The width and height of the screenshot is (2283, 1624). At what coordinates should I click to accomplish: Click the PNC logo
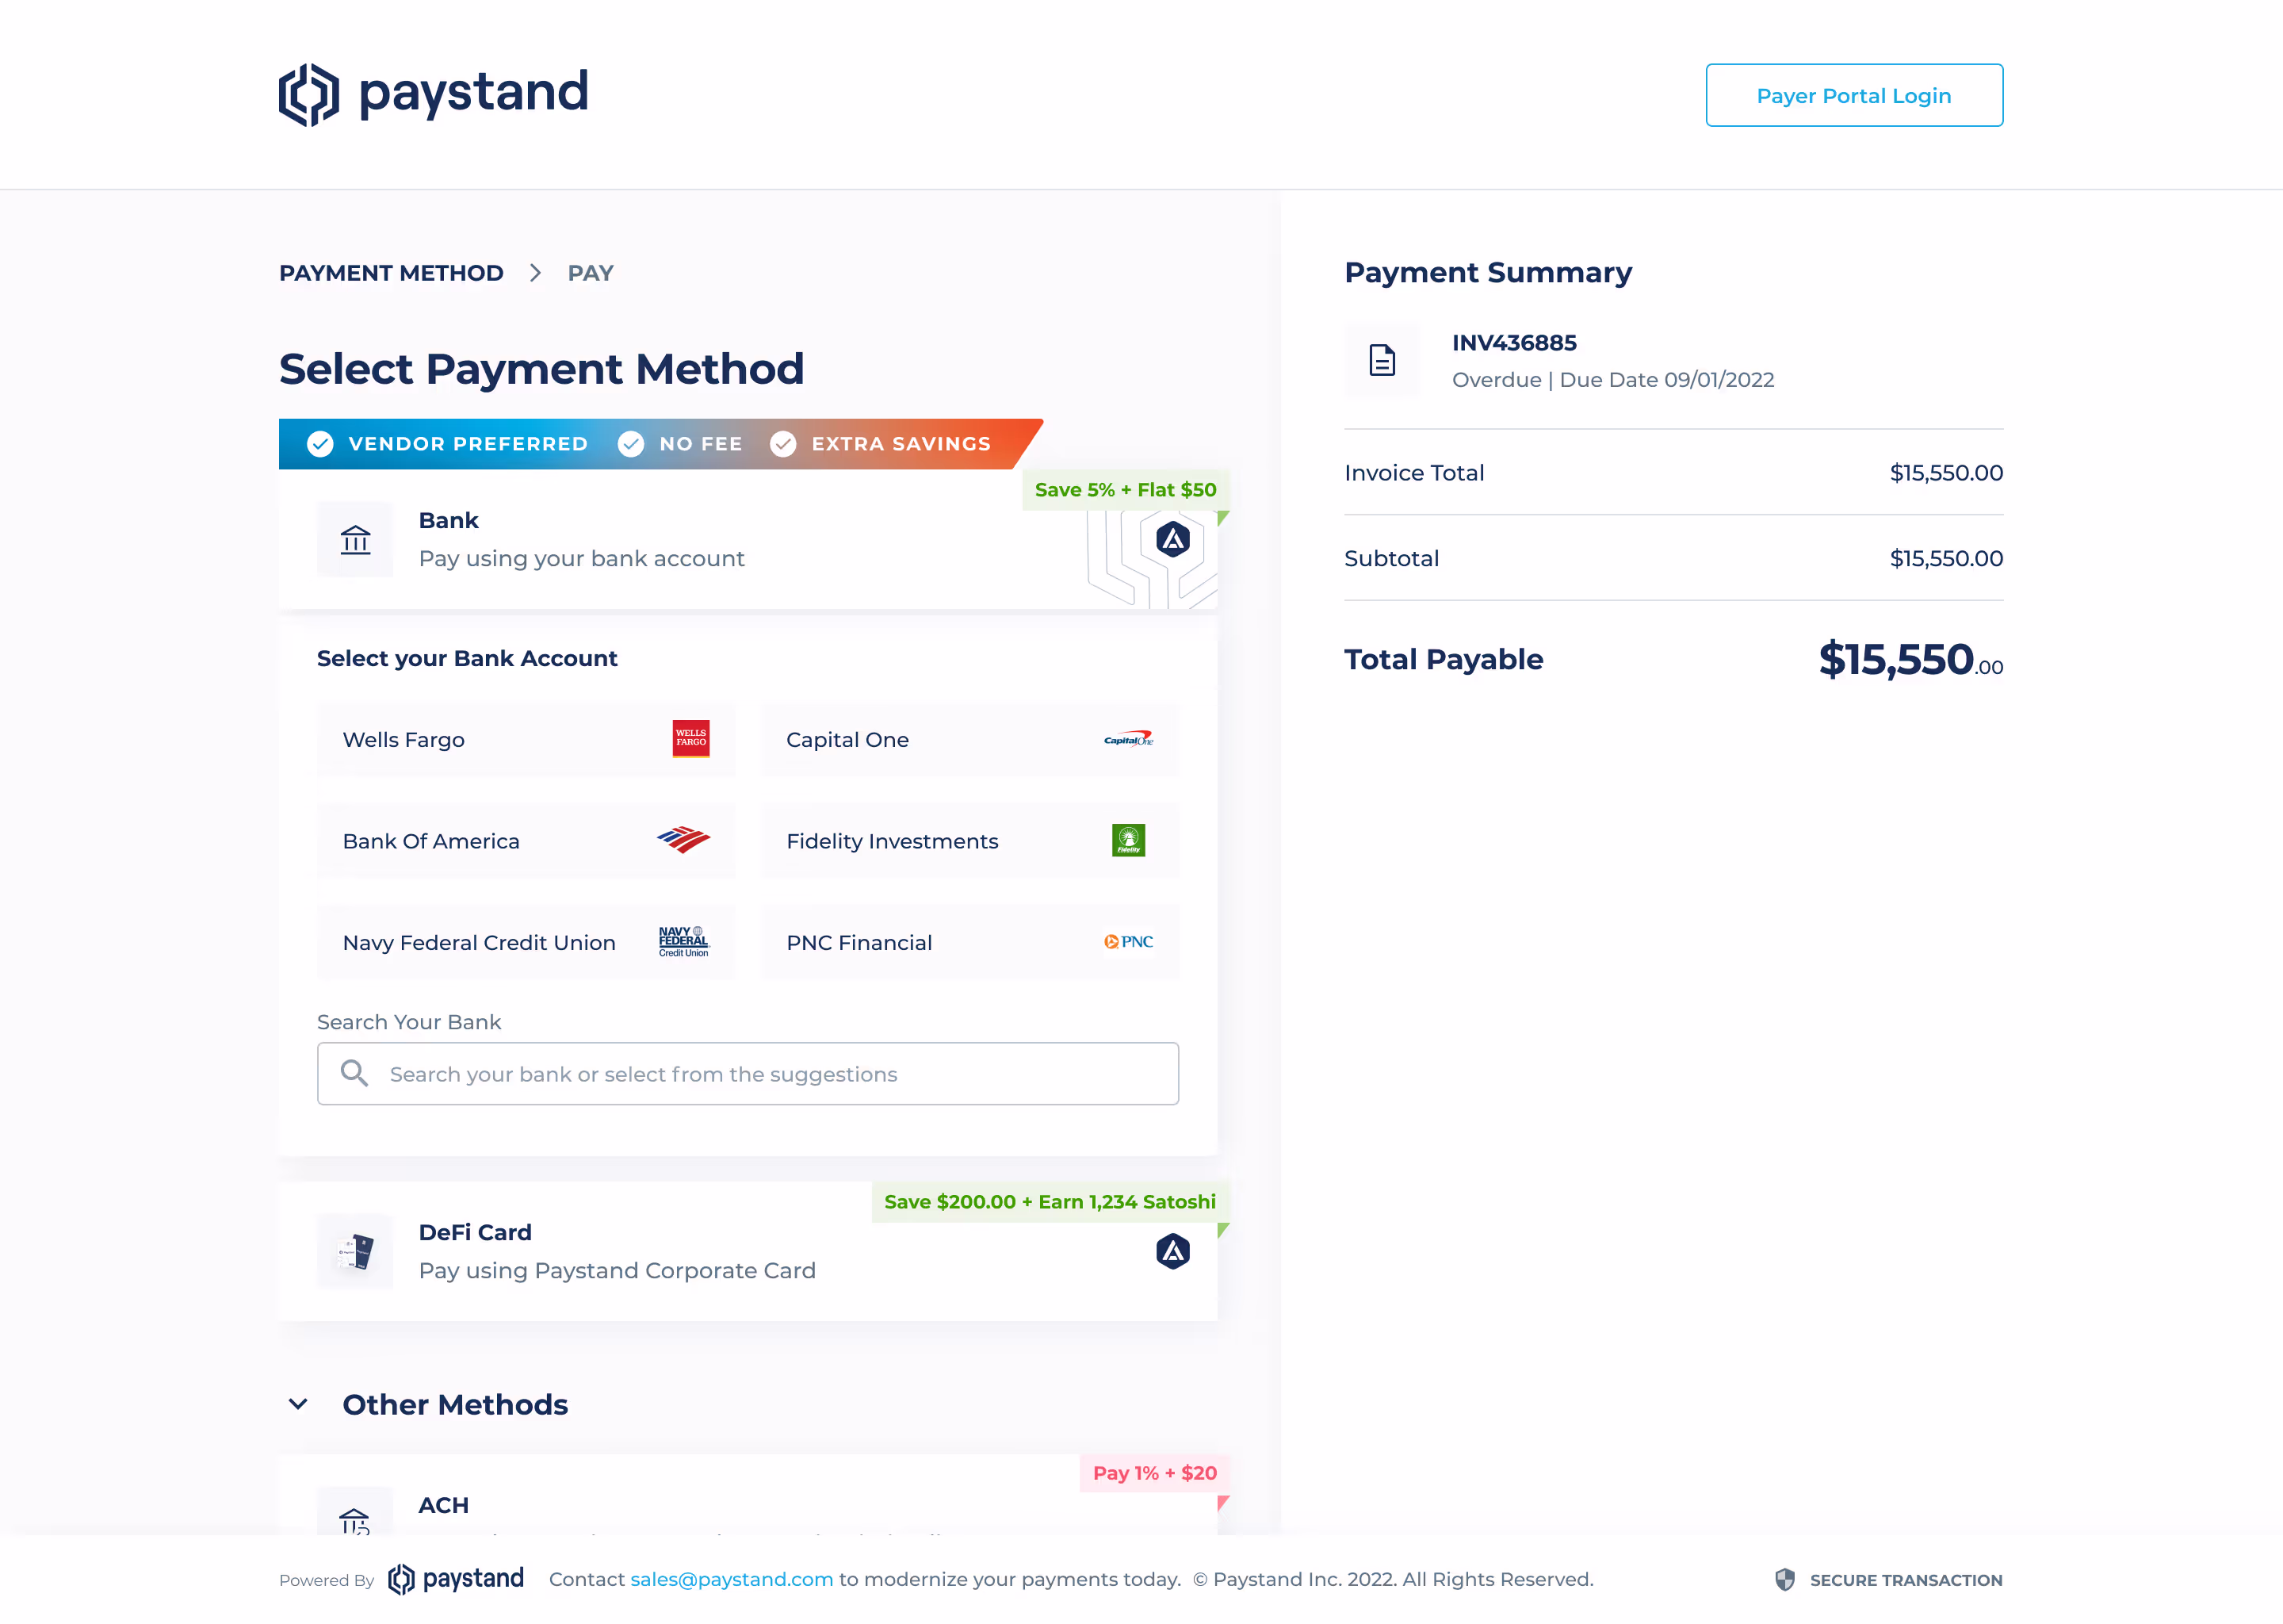coord(1129,942)
